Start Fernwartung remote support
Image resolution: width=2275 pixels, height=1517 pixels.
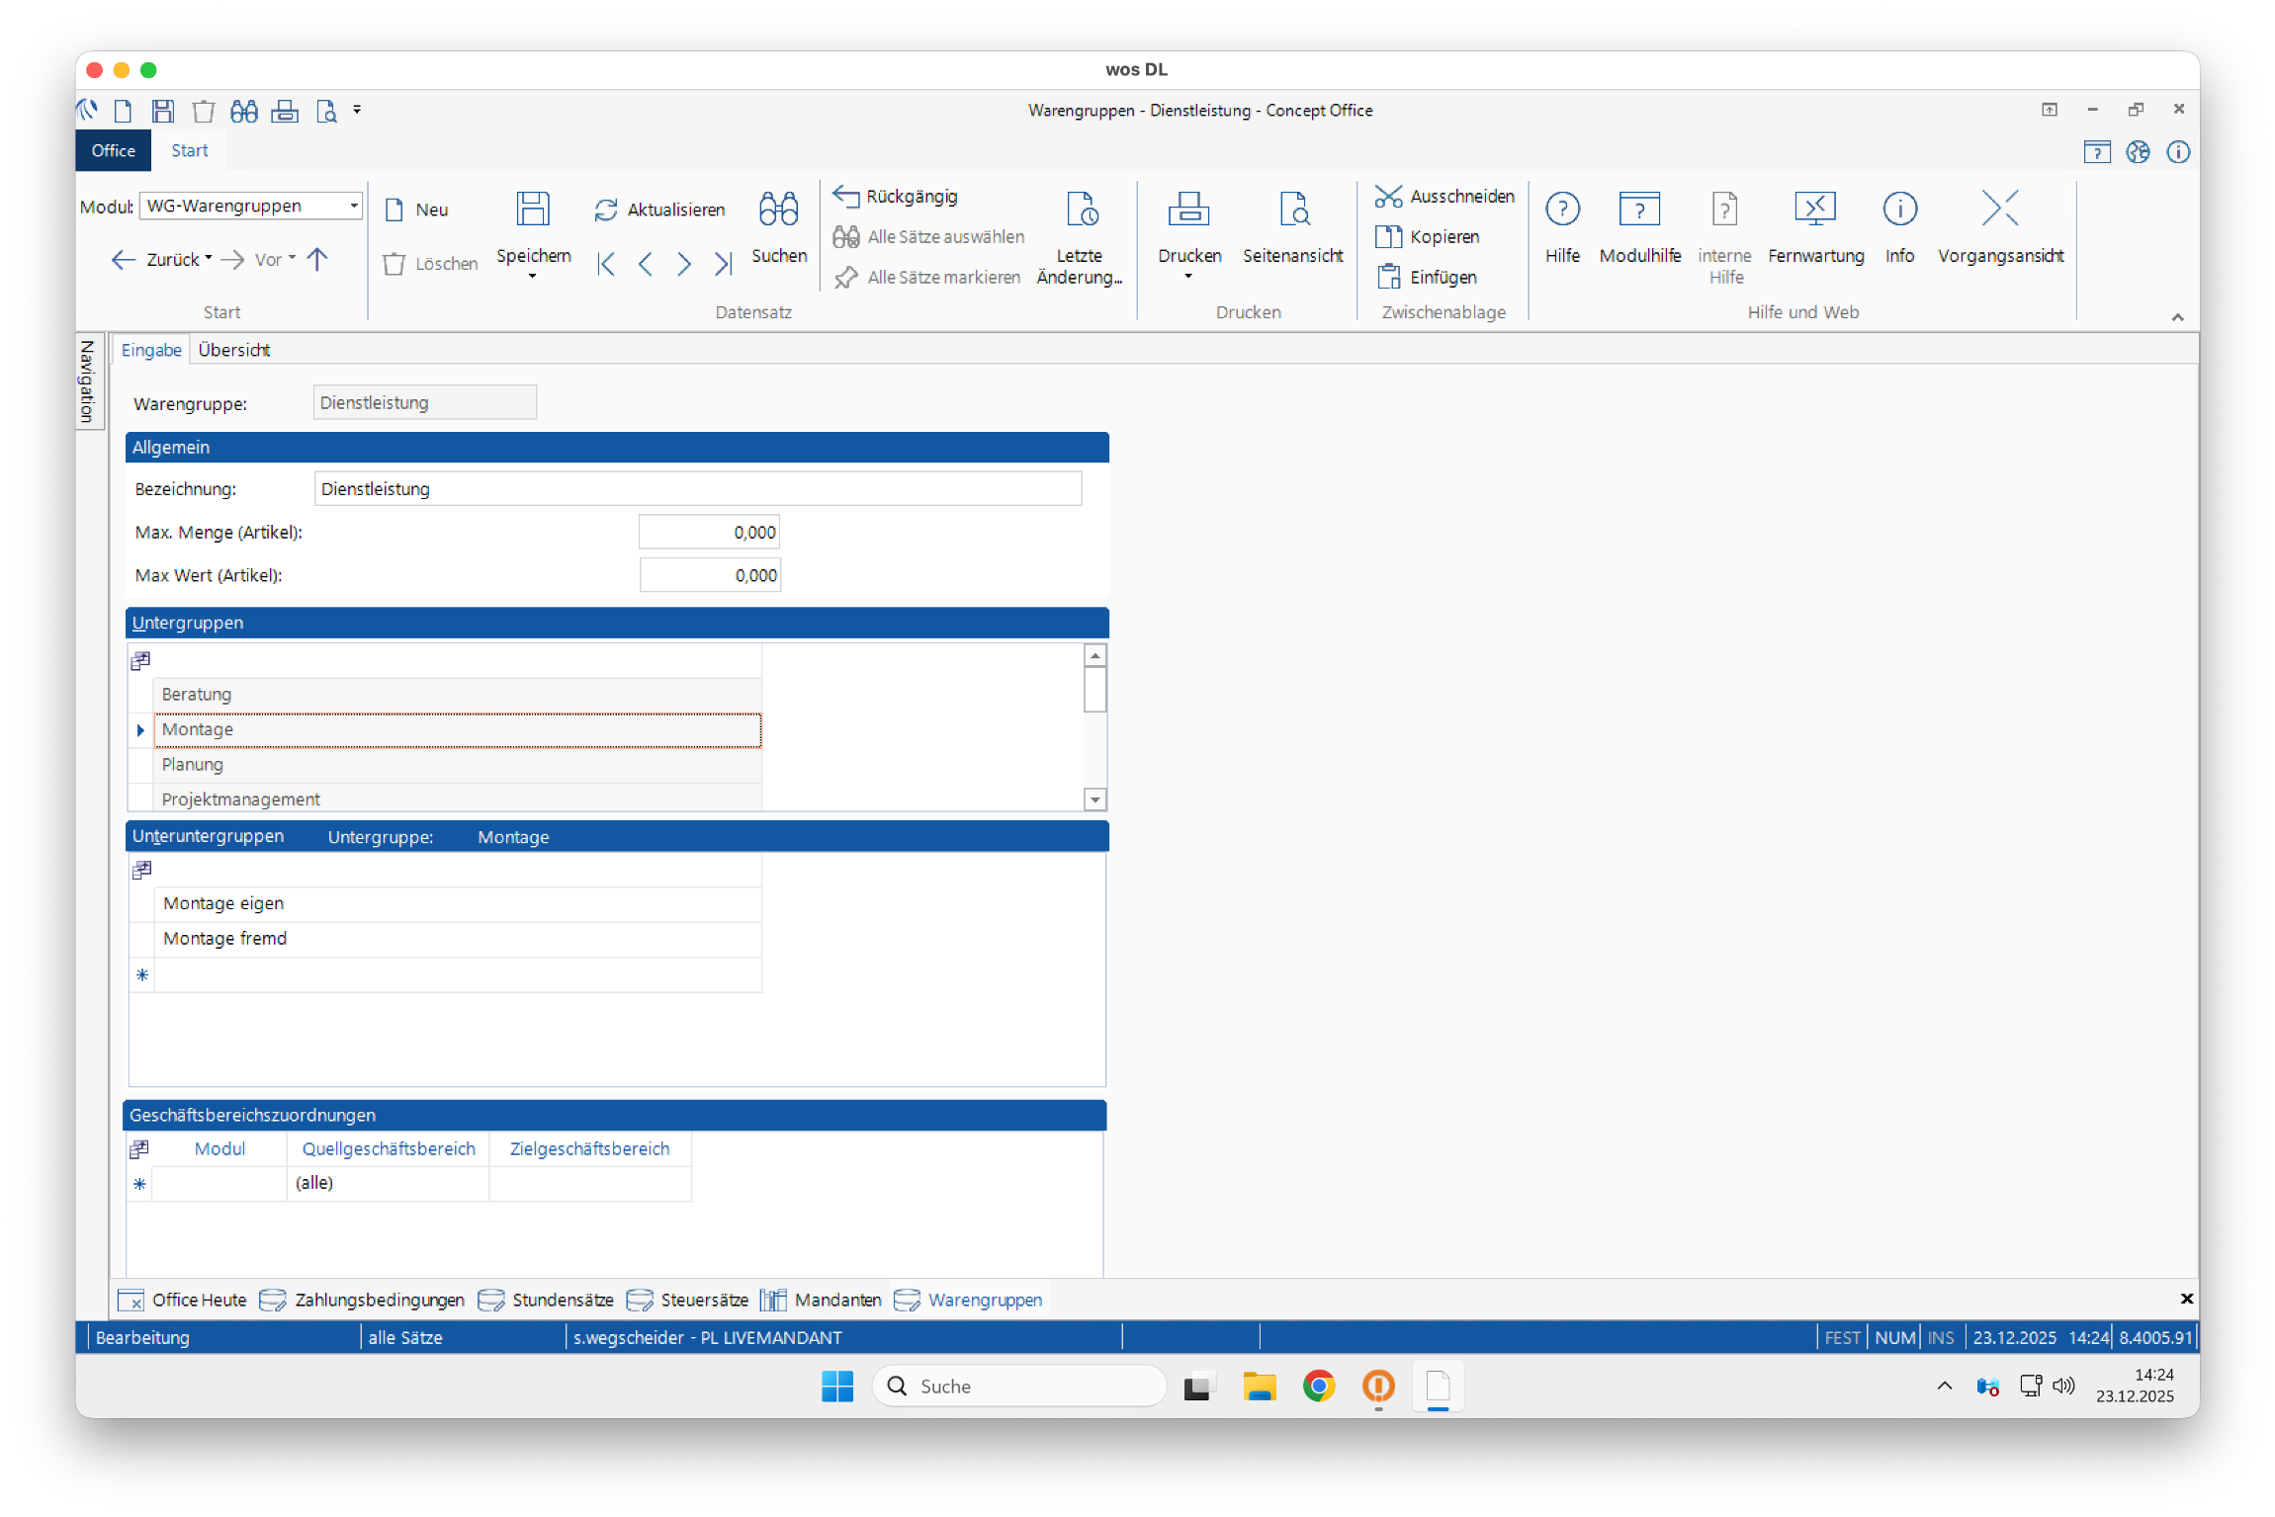(x=1815, y=210)
